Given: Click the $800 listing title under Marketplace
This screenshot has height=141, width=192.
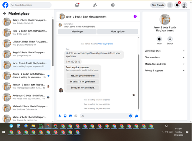Looking at the screenshot, I should click(79, 26).
